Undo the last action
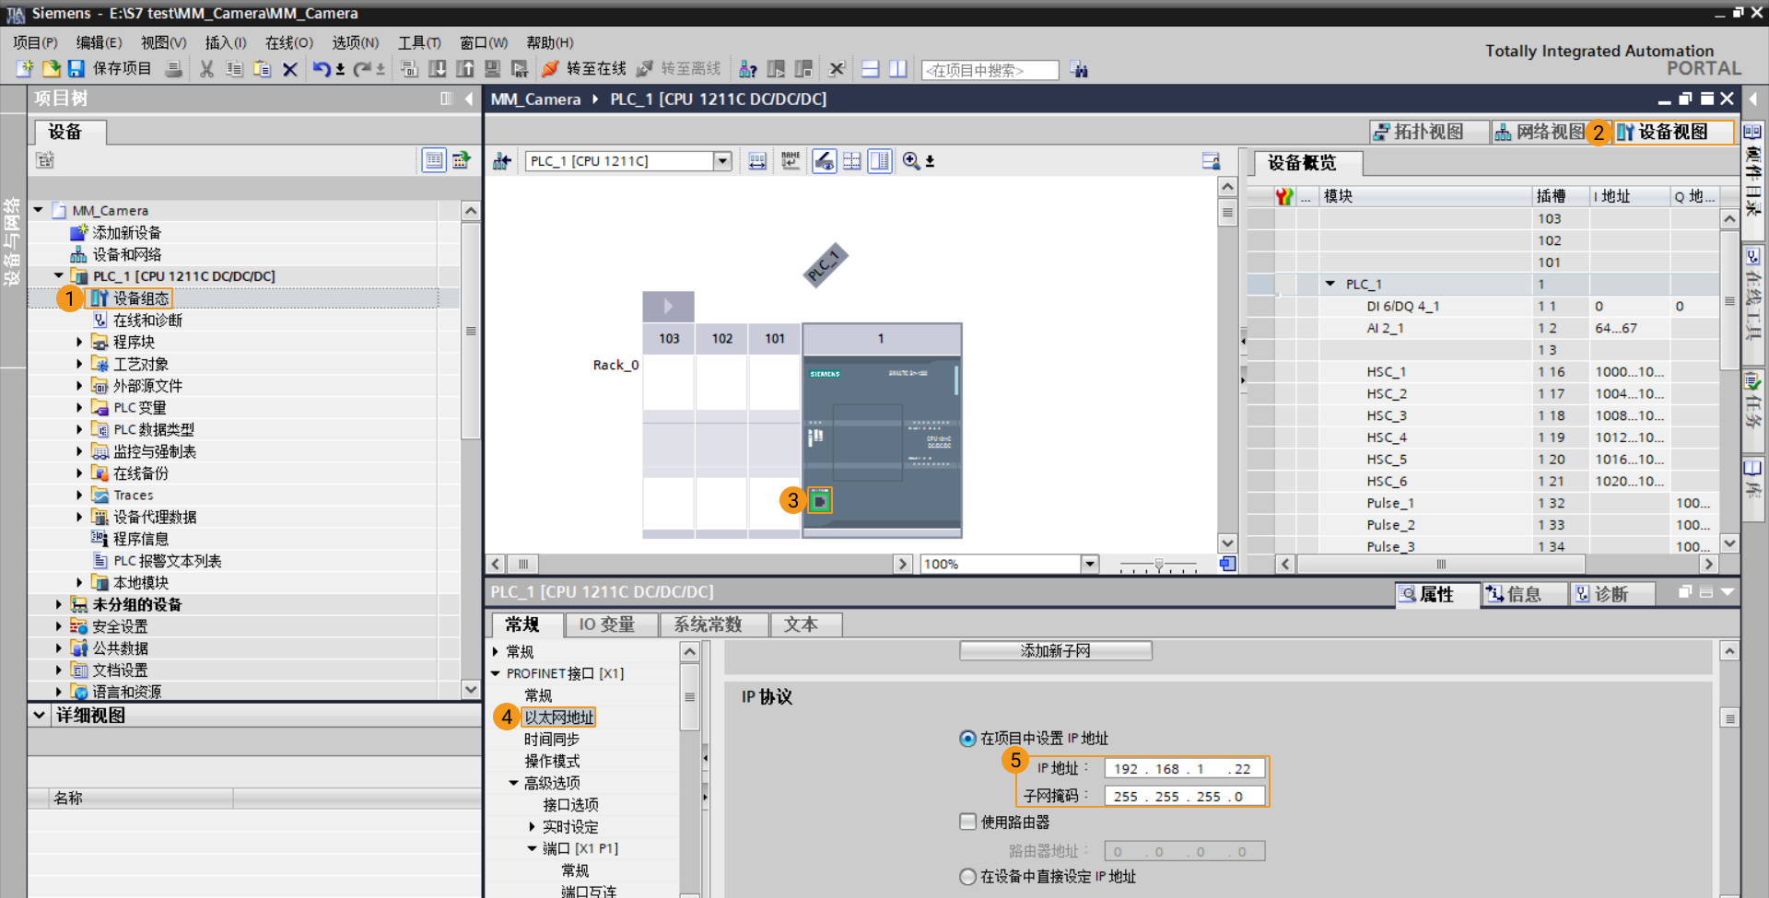The height and width of the screenshot is (898, 1769). [x=320, y=68]
